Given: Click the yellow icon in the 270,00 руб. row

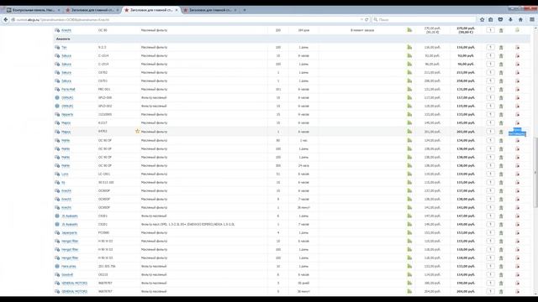Looking at the screenshot, I should tap(517, 30).
